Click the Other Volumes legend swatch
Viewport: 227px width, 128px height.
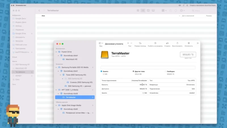click(x=133, y=71)
